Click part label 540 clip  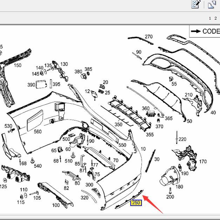click(x=37, y=166)
